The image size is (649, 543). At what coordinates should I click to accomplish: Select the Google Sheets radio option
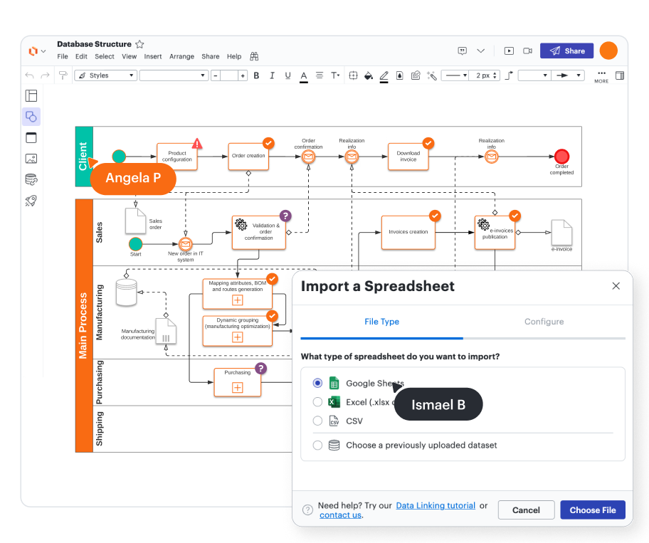(317, 383)
